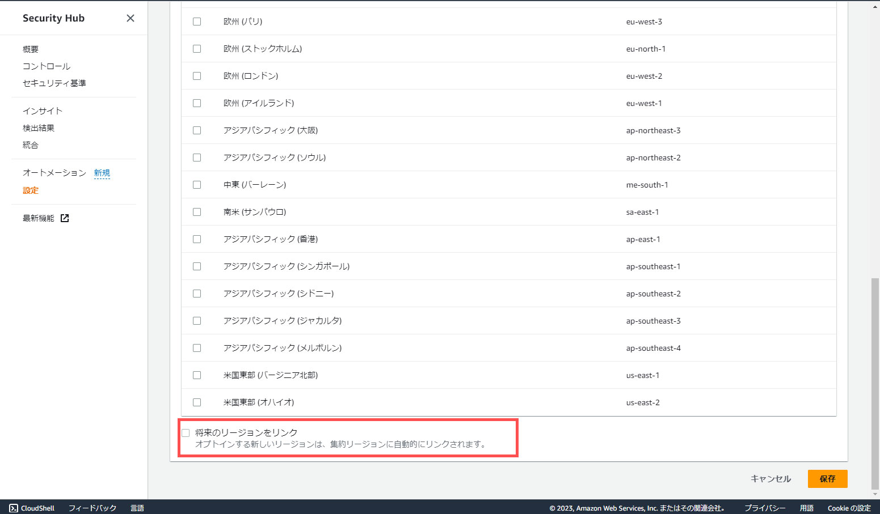Click the キャンセル button

(770, 479)
